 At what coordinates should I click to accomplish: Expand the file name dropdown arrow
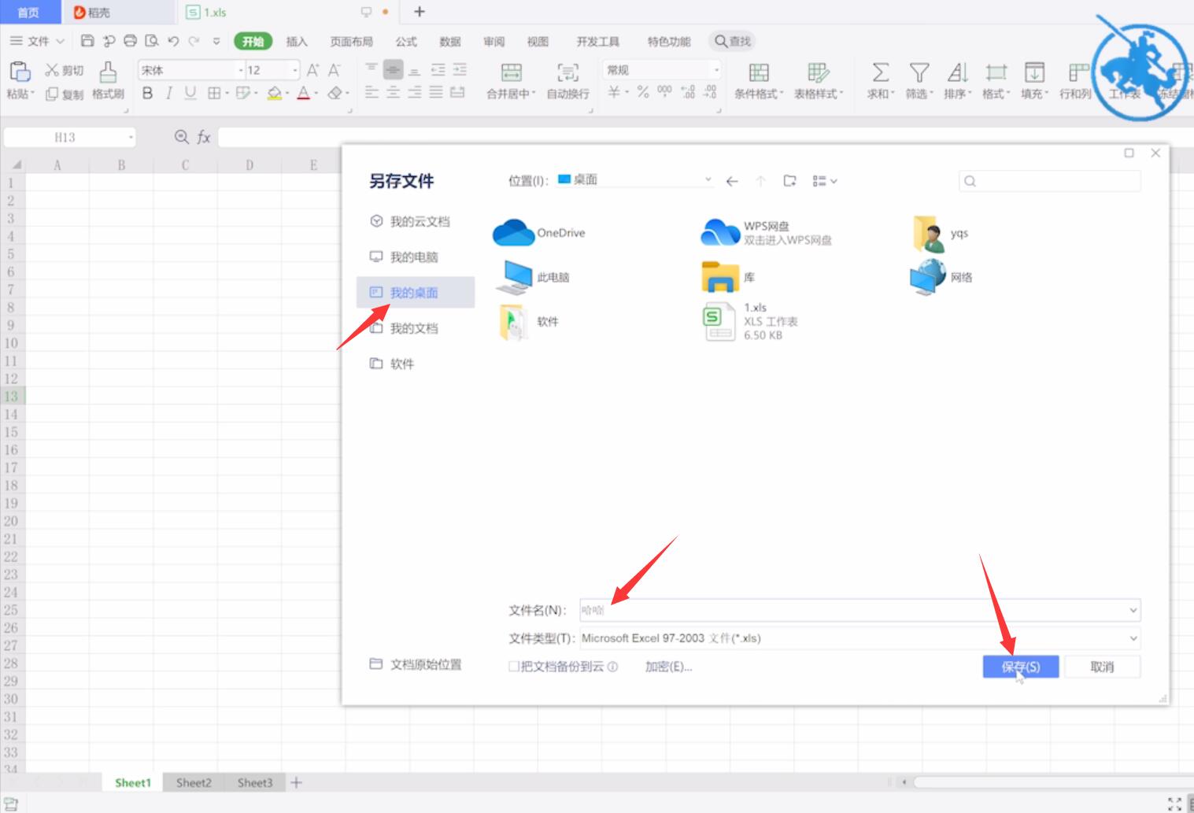pyautogui.click(x=1133, y=610)
